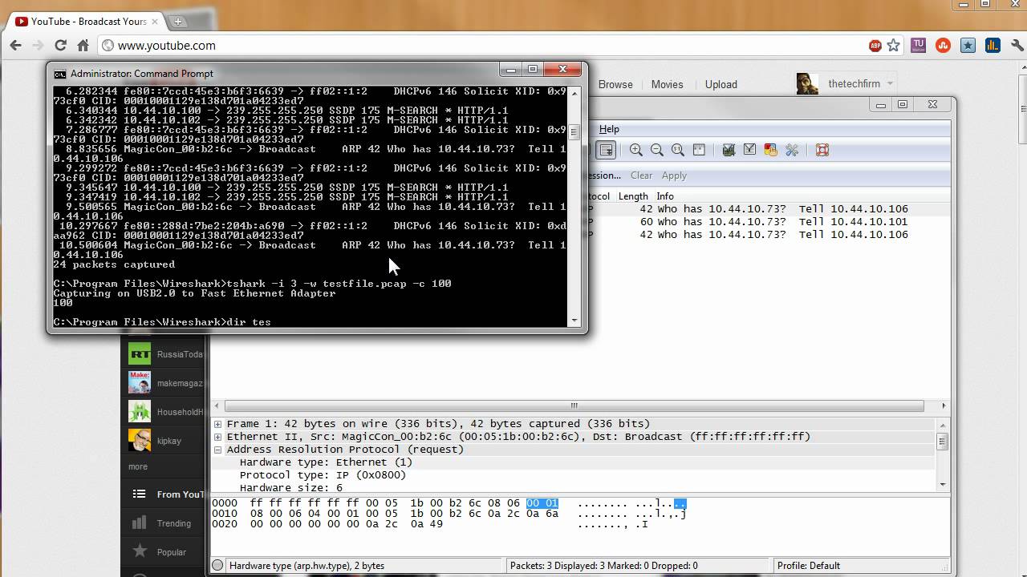Click the Wireshark status bar expert info circle
This screenshot has width=1027, height=577.
tap(217, 566)
